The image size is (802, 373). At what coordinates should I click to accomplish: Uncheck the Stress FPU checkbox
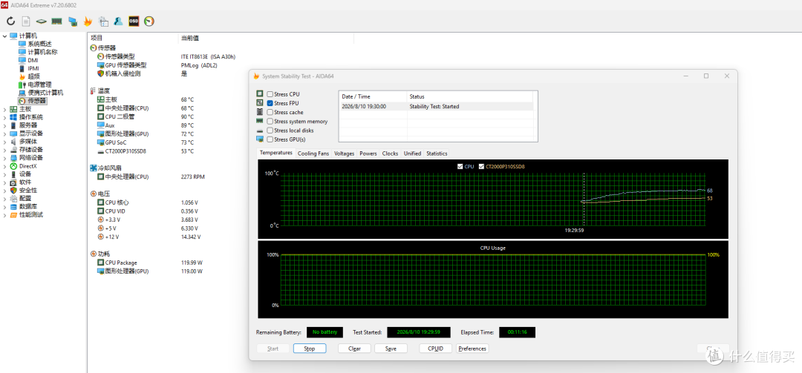point(270,103)
